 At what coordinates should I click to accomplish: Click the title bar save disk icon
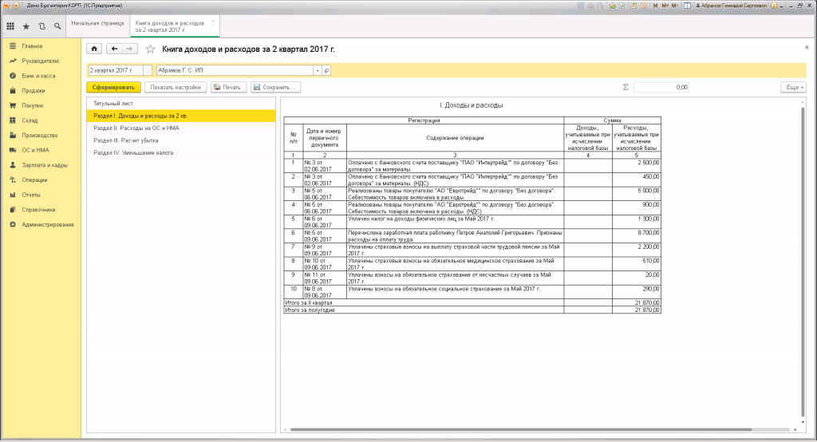point(581,6)
